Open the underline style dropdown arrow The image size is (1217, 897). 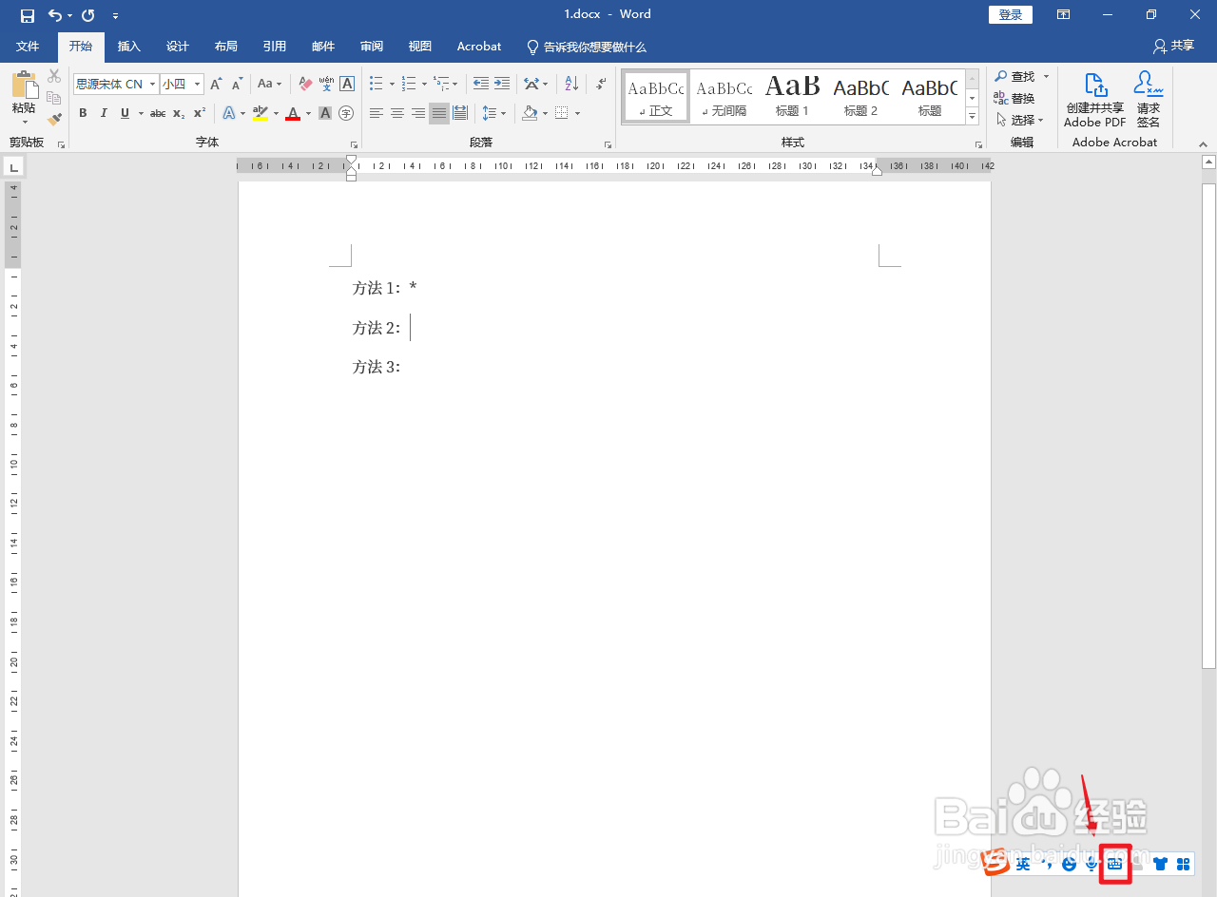[x=141, y=113]
